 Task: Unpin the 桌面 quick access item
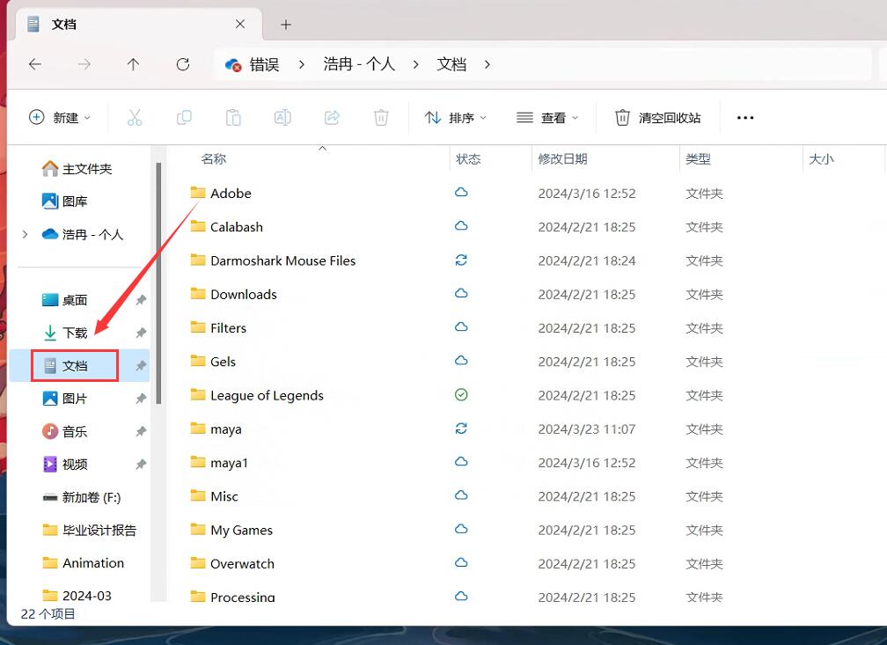[141, 300]
